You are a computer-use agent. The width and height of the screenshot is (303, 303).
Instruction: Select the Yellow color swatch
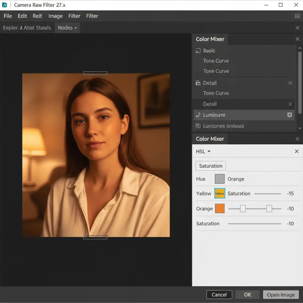click(x=220, y=194)
